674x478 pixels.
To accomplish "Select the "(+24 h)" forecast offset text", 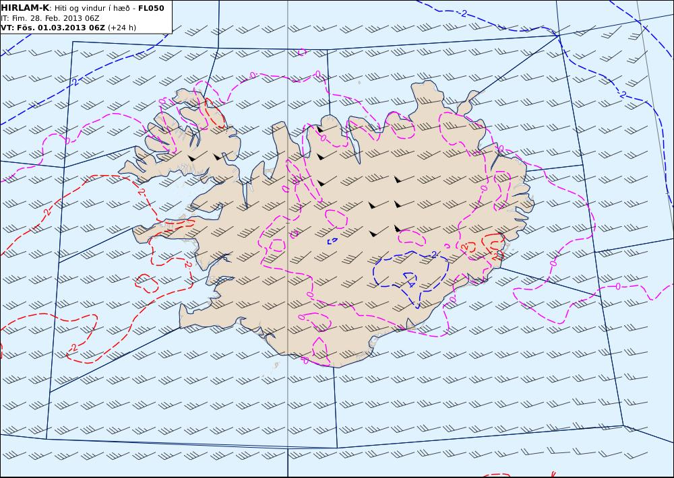I will point(121,28).
